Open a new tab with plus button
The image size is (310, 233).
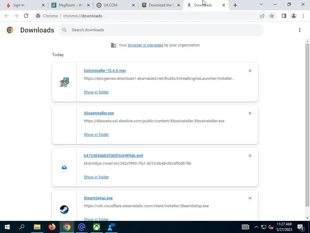click(x=235, y=5)
